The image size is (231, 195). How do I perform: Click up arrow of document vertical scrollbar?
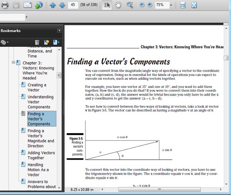tap(226, 28)
